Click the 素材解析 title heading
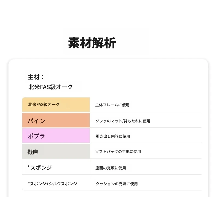The width and height of the screenshot is (216, 197). tap(92, 43)
